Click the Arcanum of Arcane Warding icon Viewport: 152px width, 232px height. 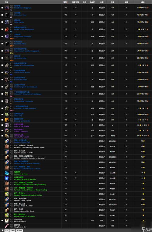[x=7, y=178]
